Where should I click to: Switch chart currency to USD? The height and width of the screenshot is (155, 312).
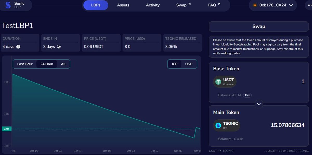pos(189,64)
